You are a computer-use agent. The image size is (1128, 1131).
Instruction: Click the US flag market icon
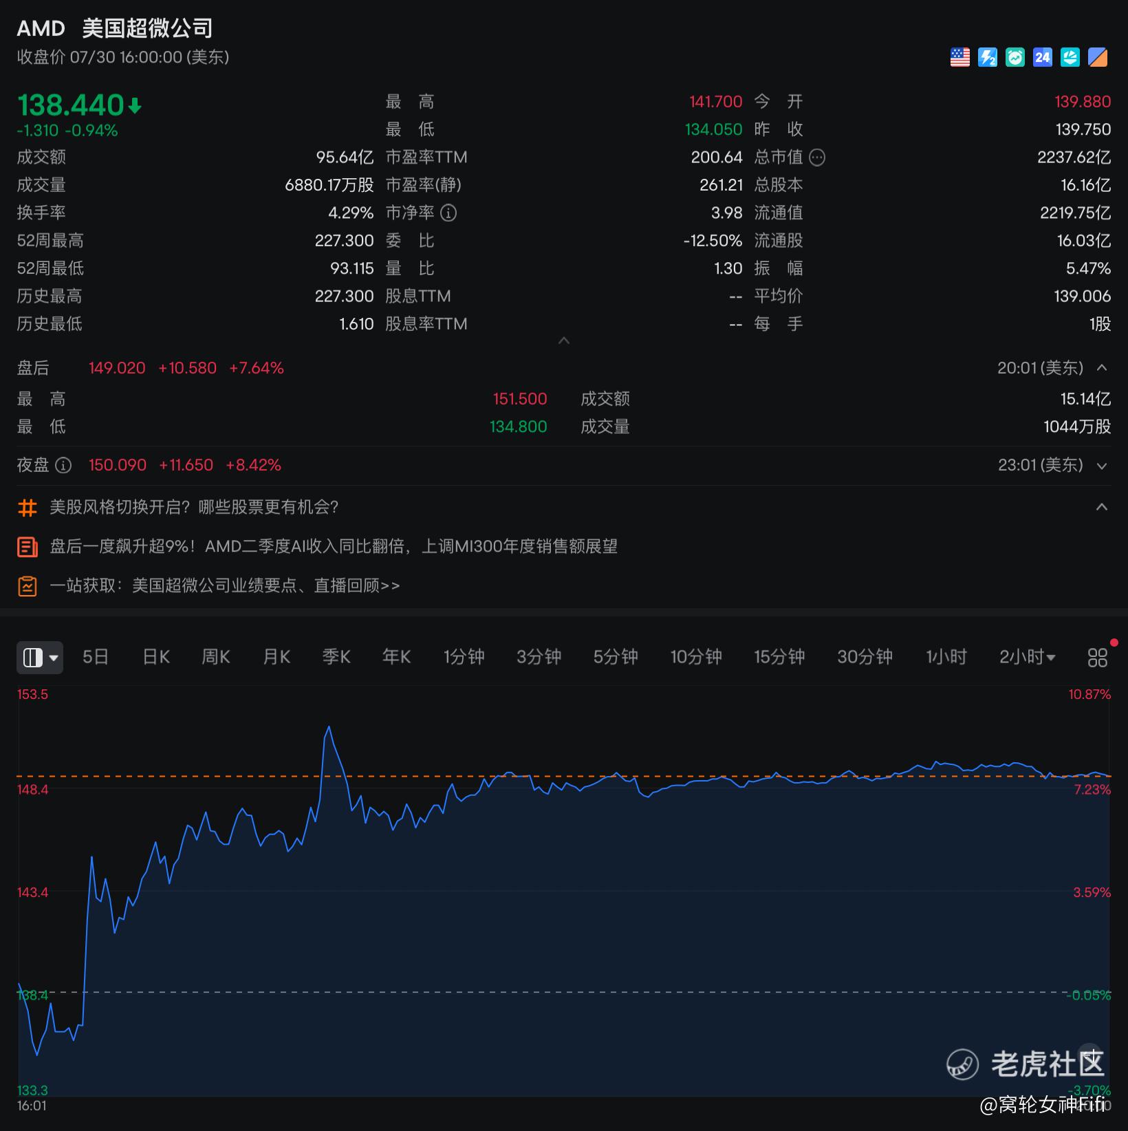tap(960, 57)
